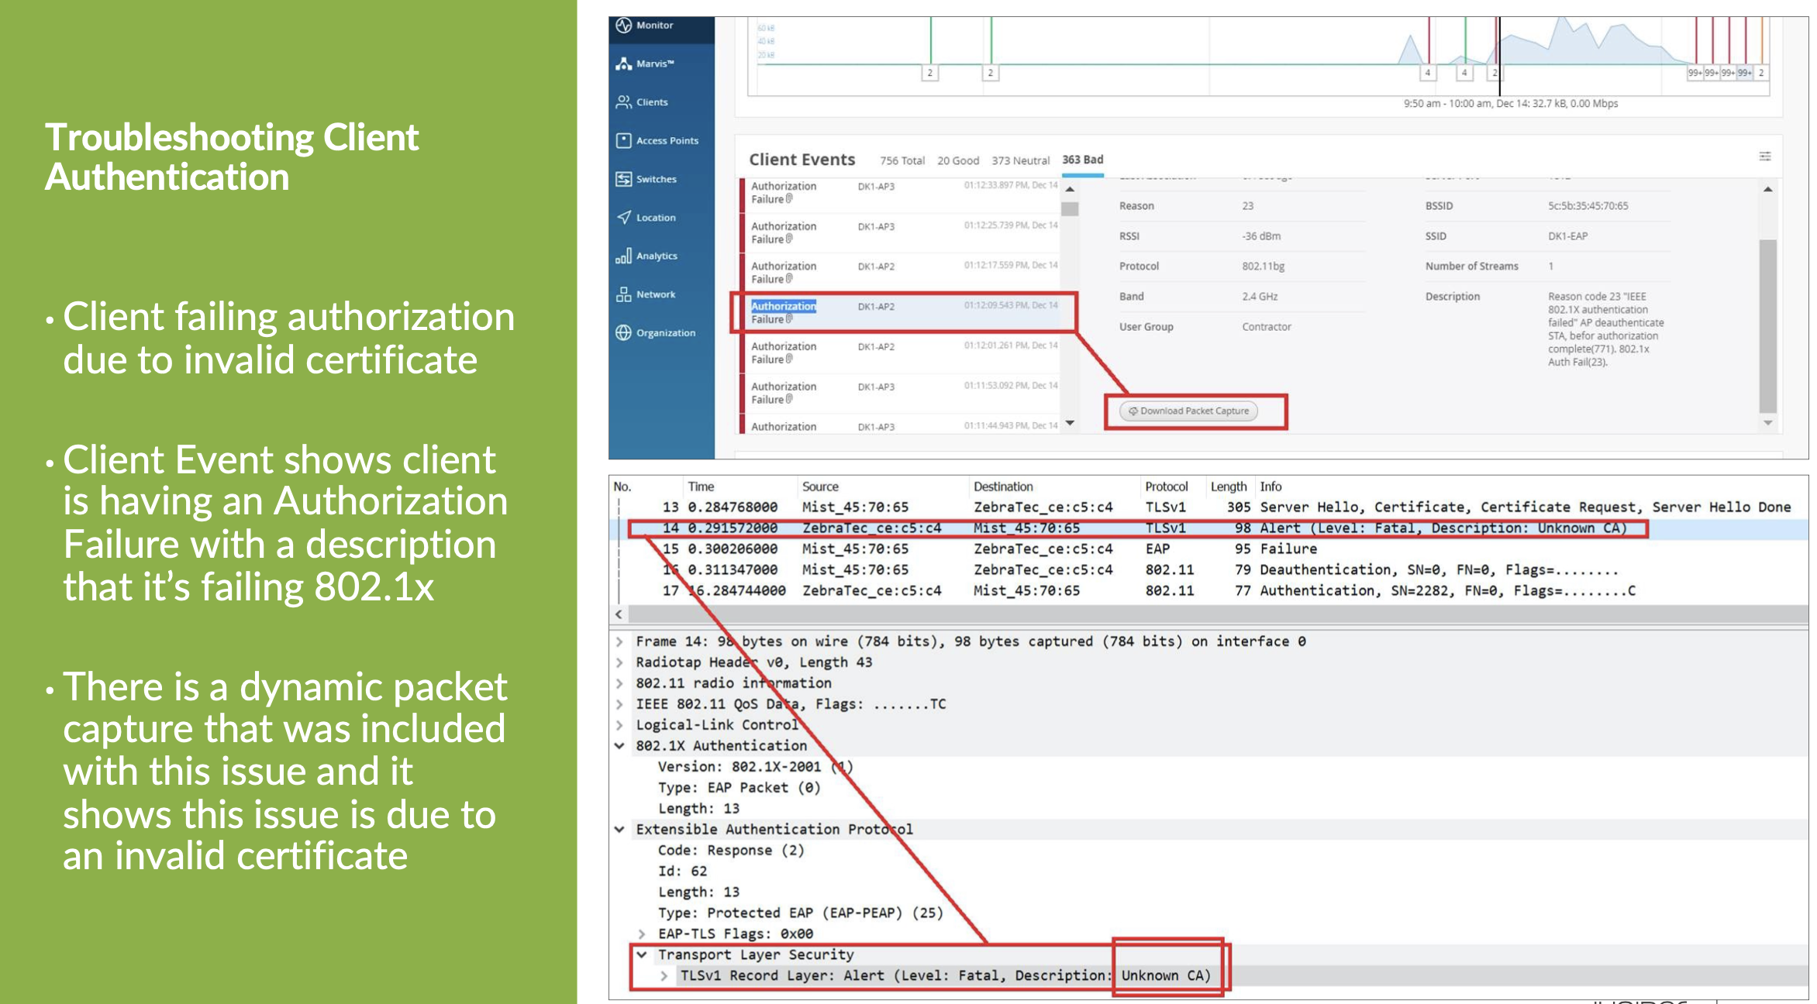1817x1004 pixels.
Task: Collapse the 802.1X Authentication section
Action: click(x=619, y=745)
